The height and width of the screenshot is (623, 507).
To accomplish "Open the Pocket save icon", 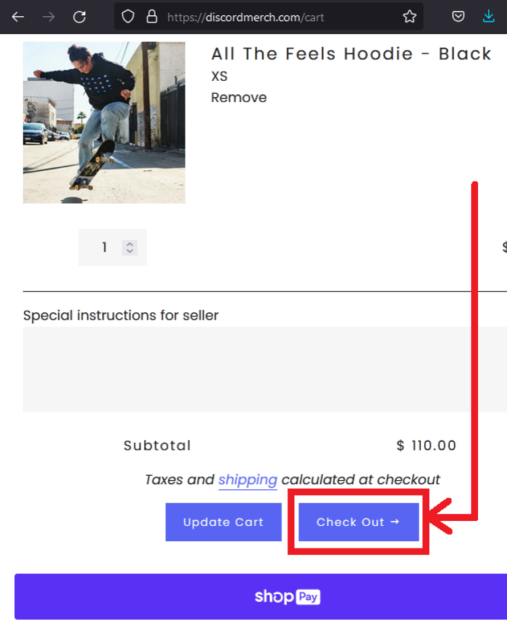I will [458, 16].
